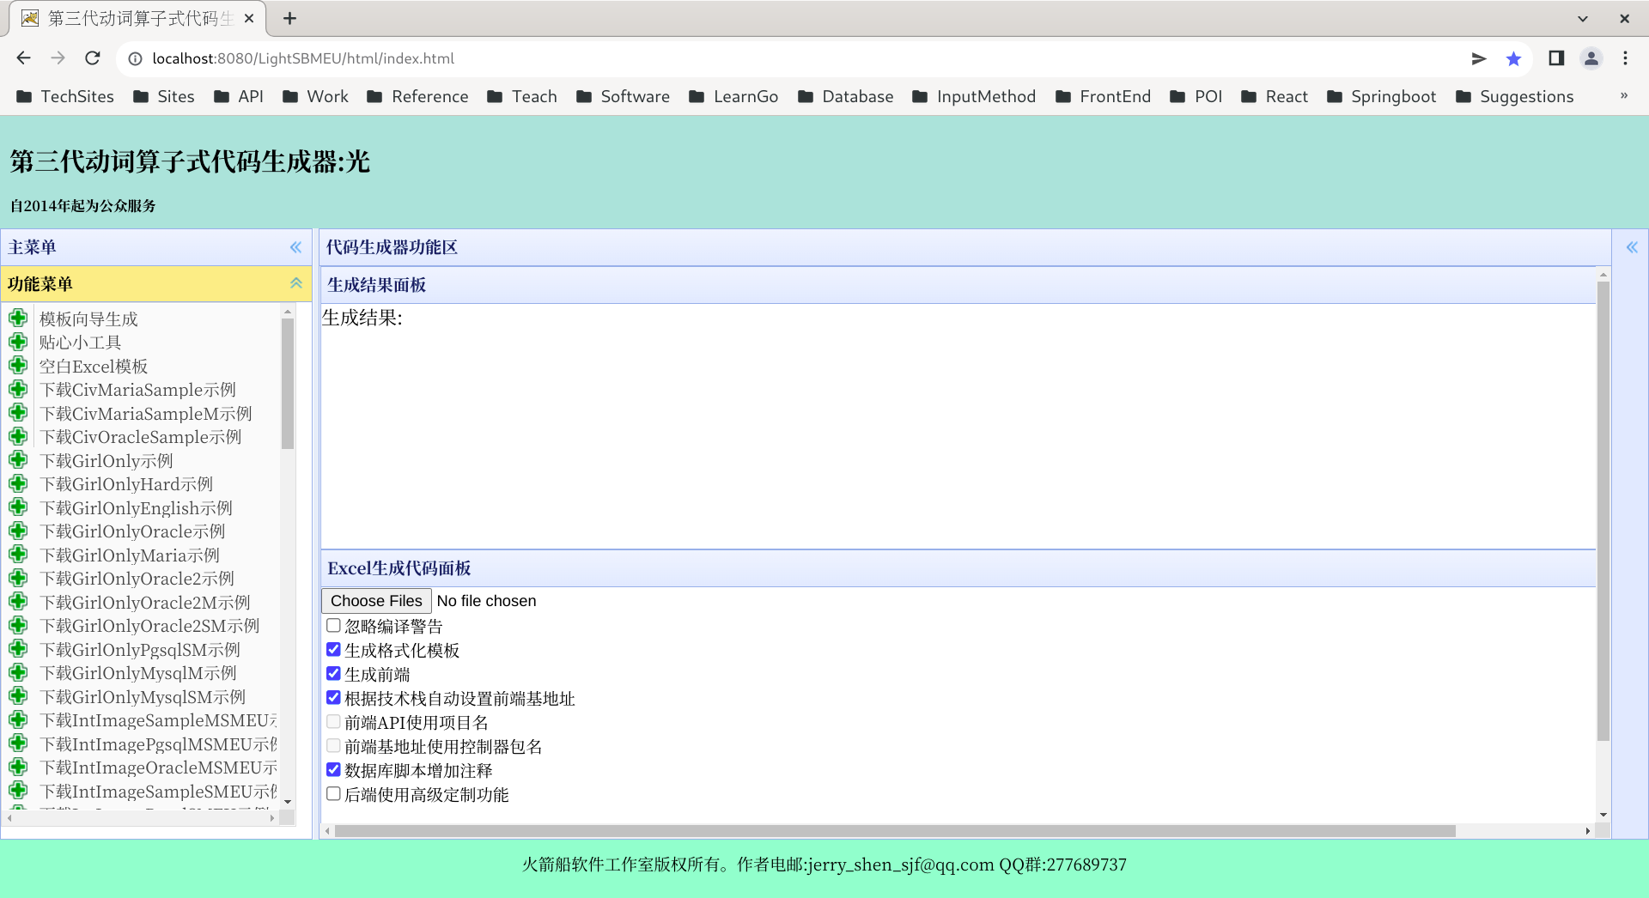
Task: Open the TechSites bookmark folder
Action: point(65,96)
